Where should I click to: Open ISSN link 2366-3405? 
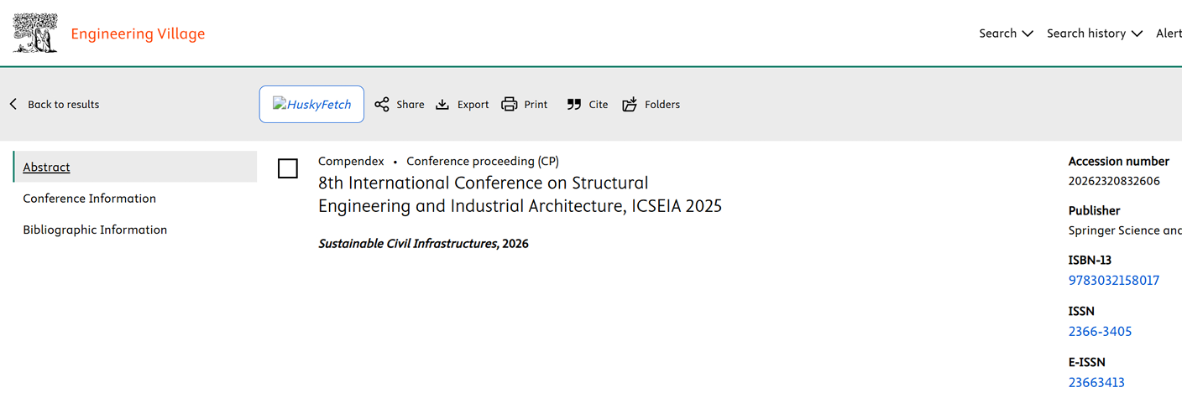point(1100,332)
